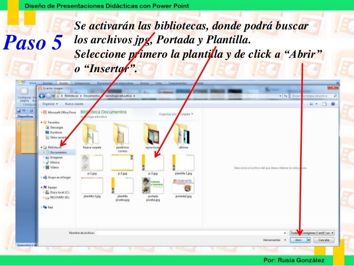Open the Insertar ribbon tab
The image size is (354, 266).
48,83
